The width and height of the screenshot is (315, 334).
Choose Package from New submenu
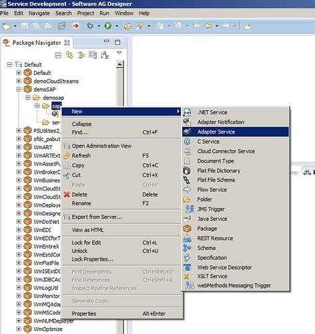click(236, 228)
